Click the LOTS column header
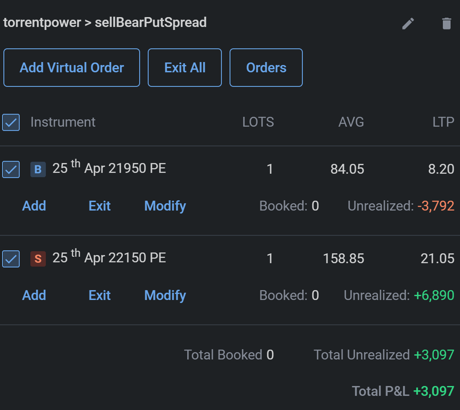The height and width of the screenshot is (410, 460). [x=258, y=122]
